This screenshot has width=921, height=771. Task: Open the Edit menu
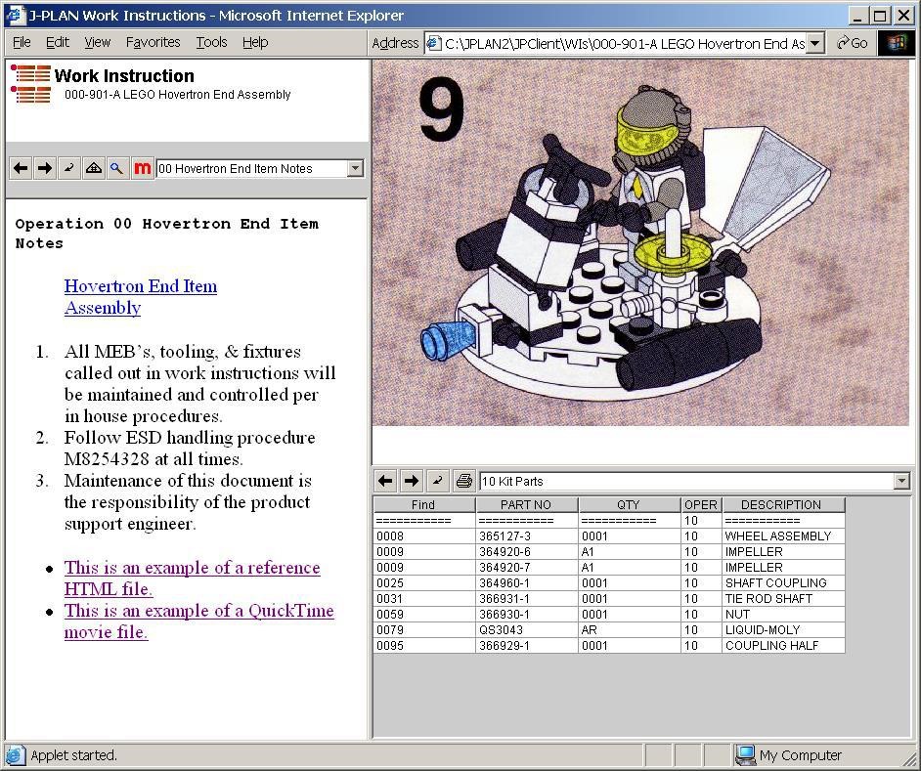click(58, 42)
